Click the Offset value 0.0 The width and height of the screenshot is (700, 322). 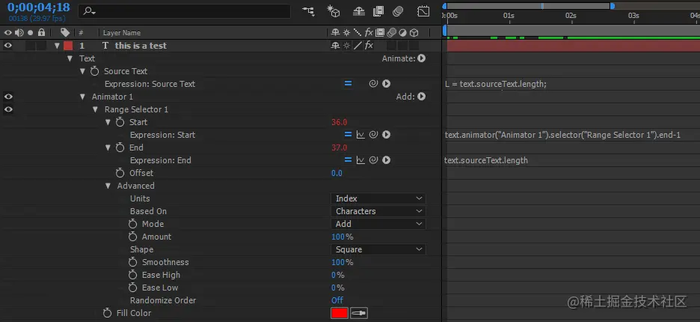(337, 173)
